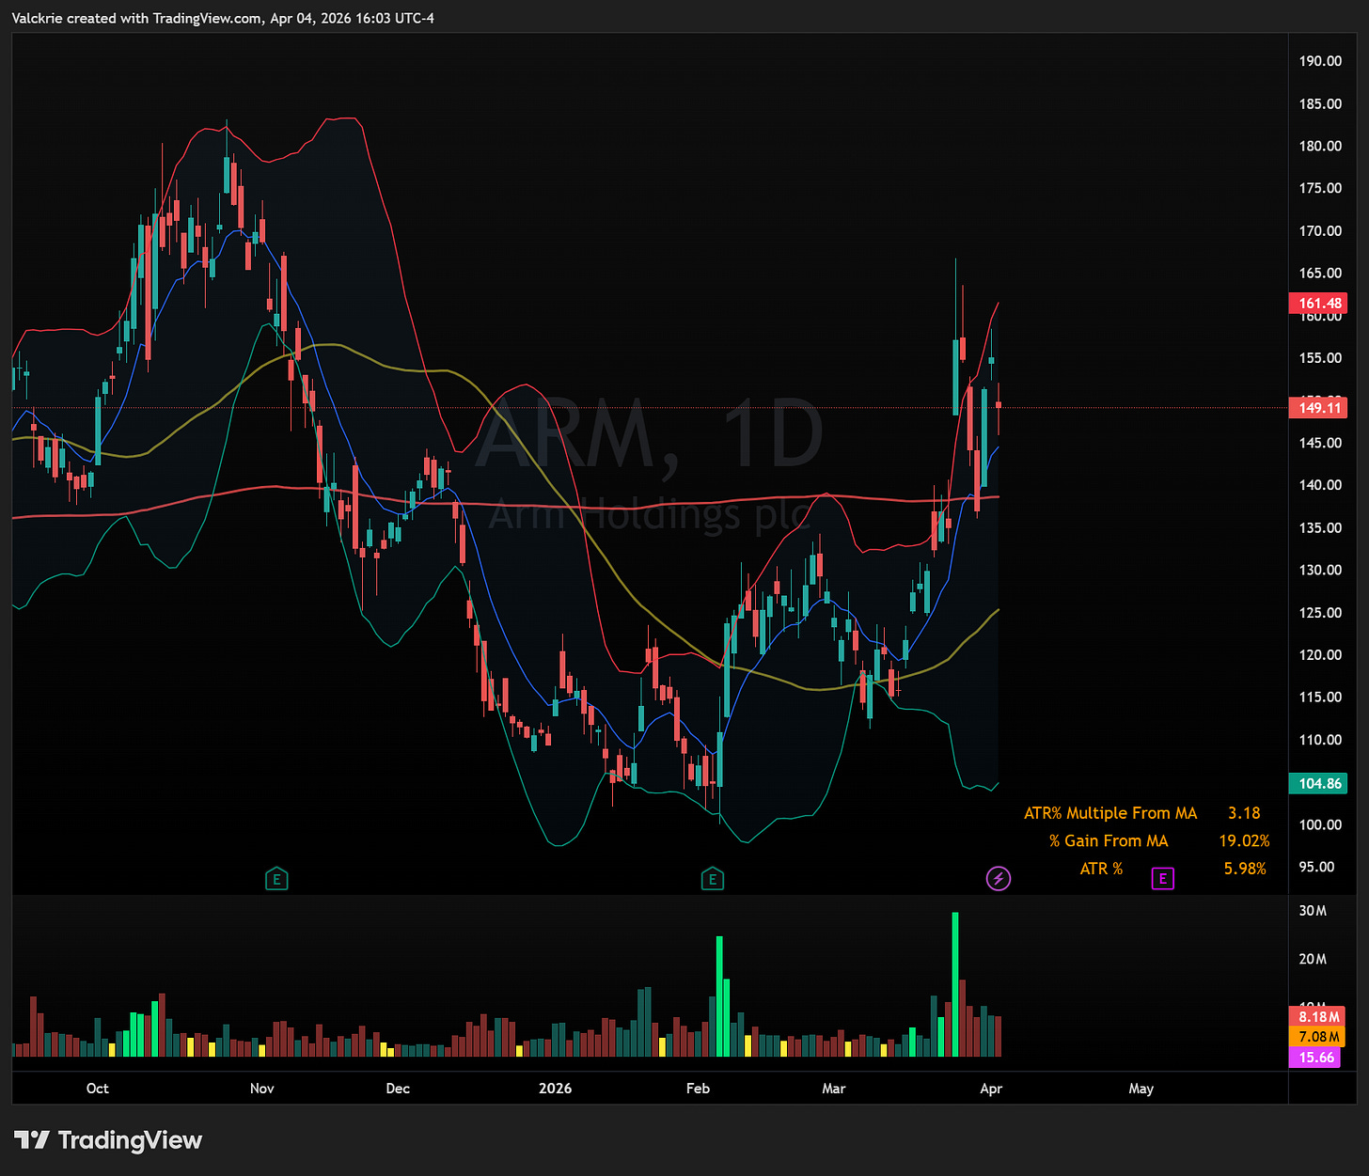Click the orange 7.08M volume label
Screen dimensions: 1369x1176
1319,1037
